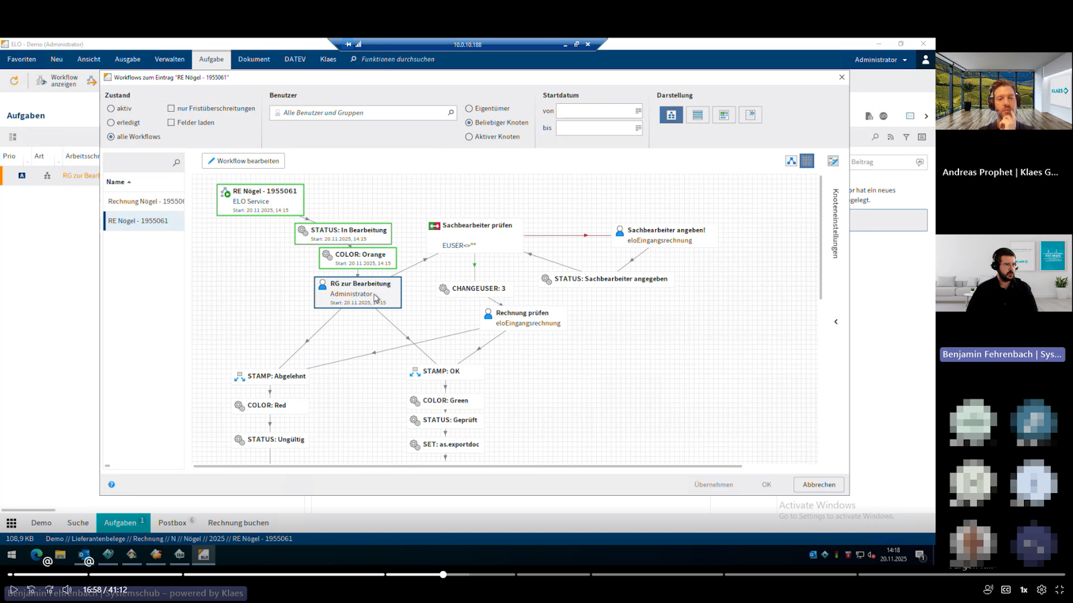The image size is (1073, 603).
Task: Click the refresh icon in the toolbar
Action: pos(14,80)
